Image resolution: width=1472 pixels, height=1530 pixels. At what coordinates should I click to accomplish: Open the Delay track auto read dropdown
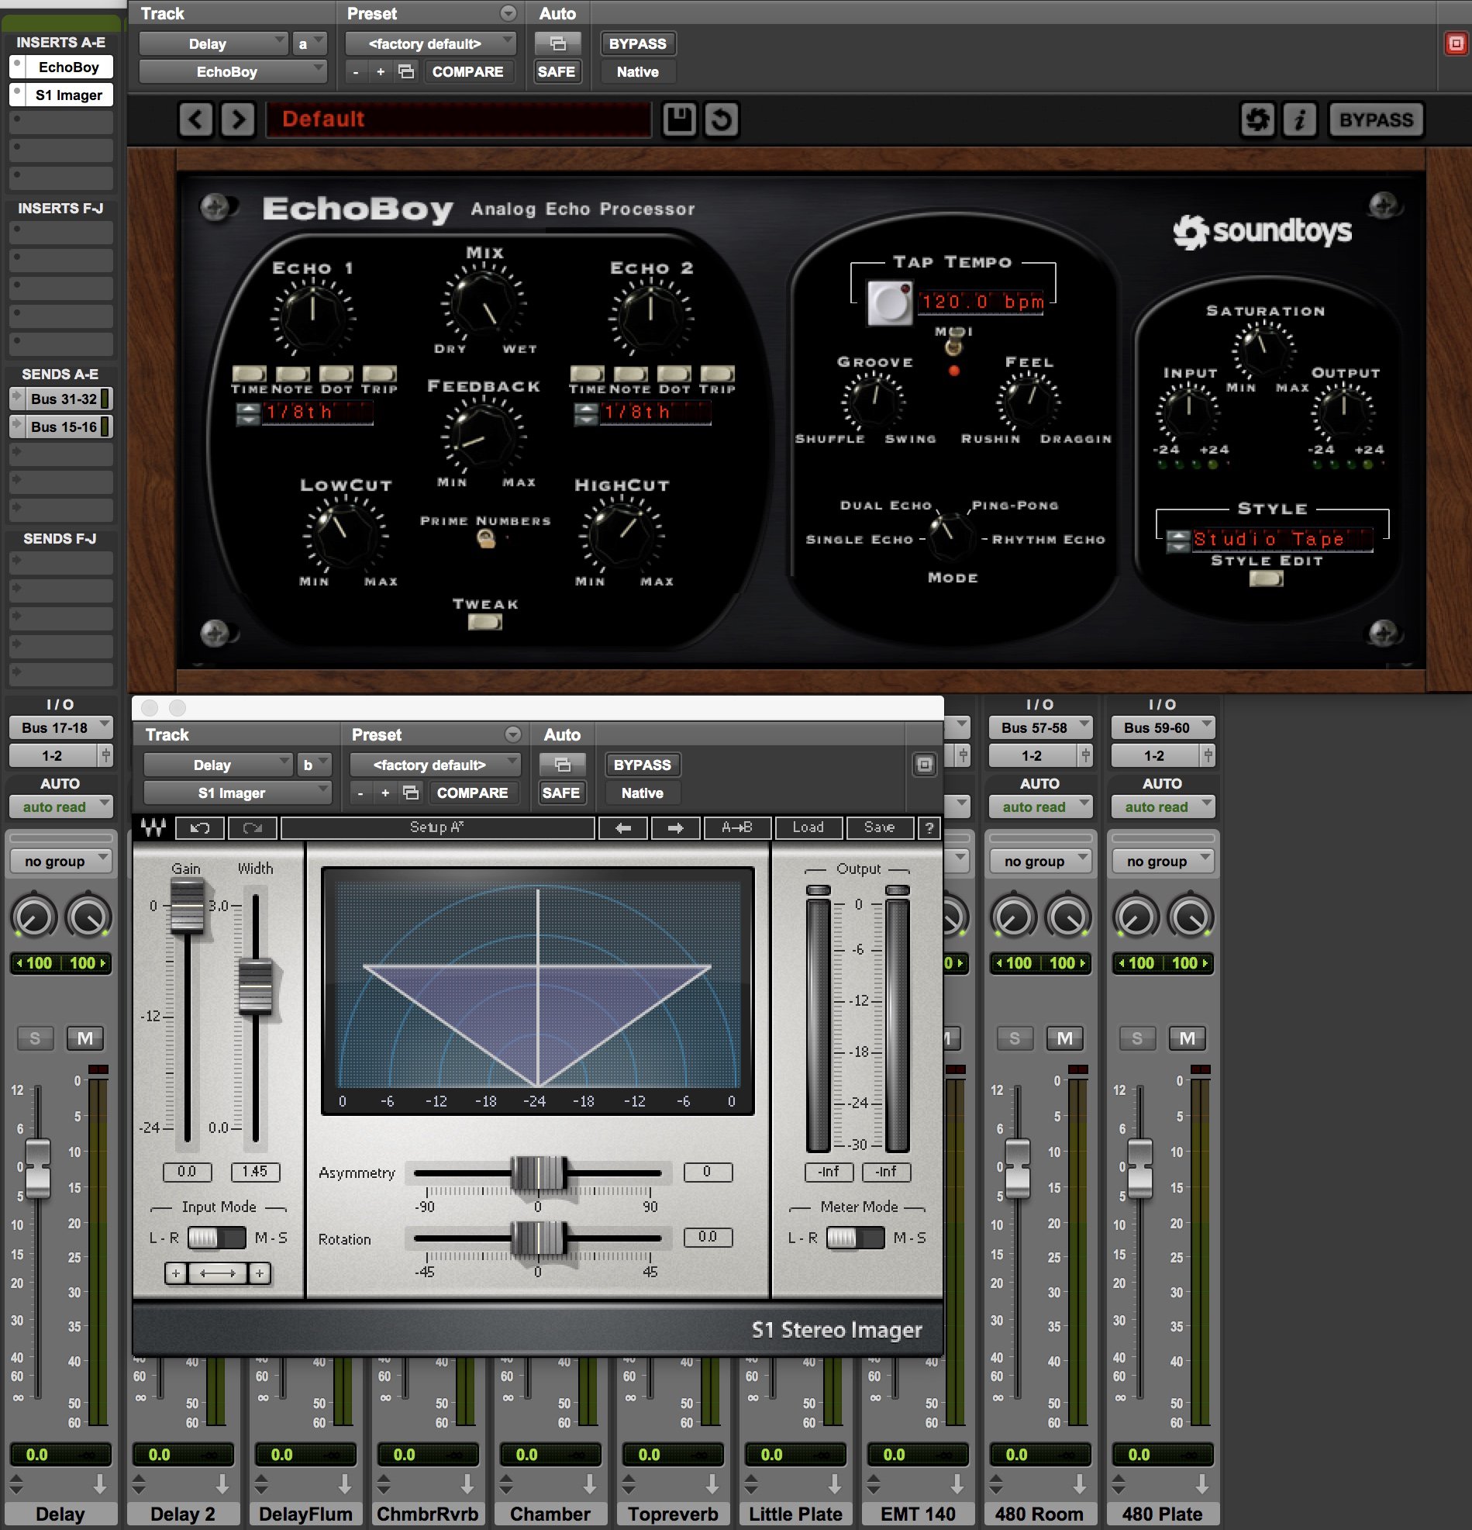(60, 806)
